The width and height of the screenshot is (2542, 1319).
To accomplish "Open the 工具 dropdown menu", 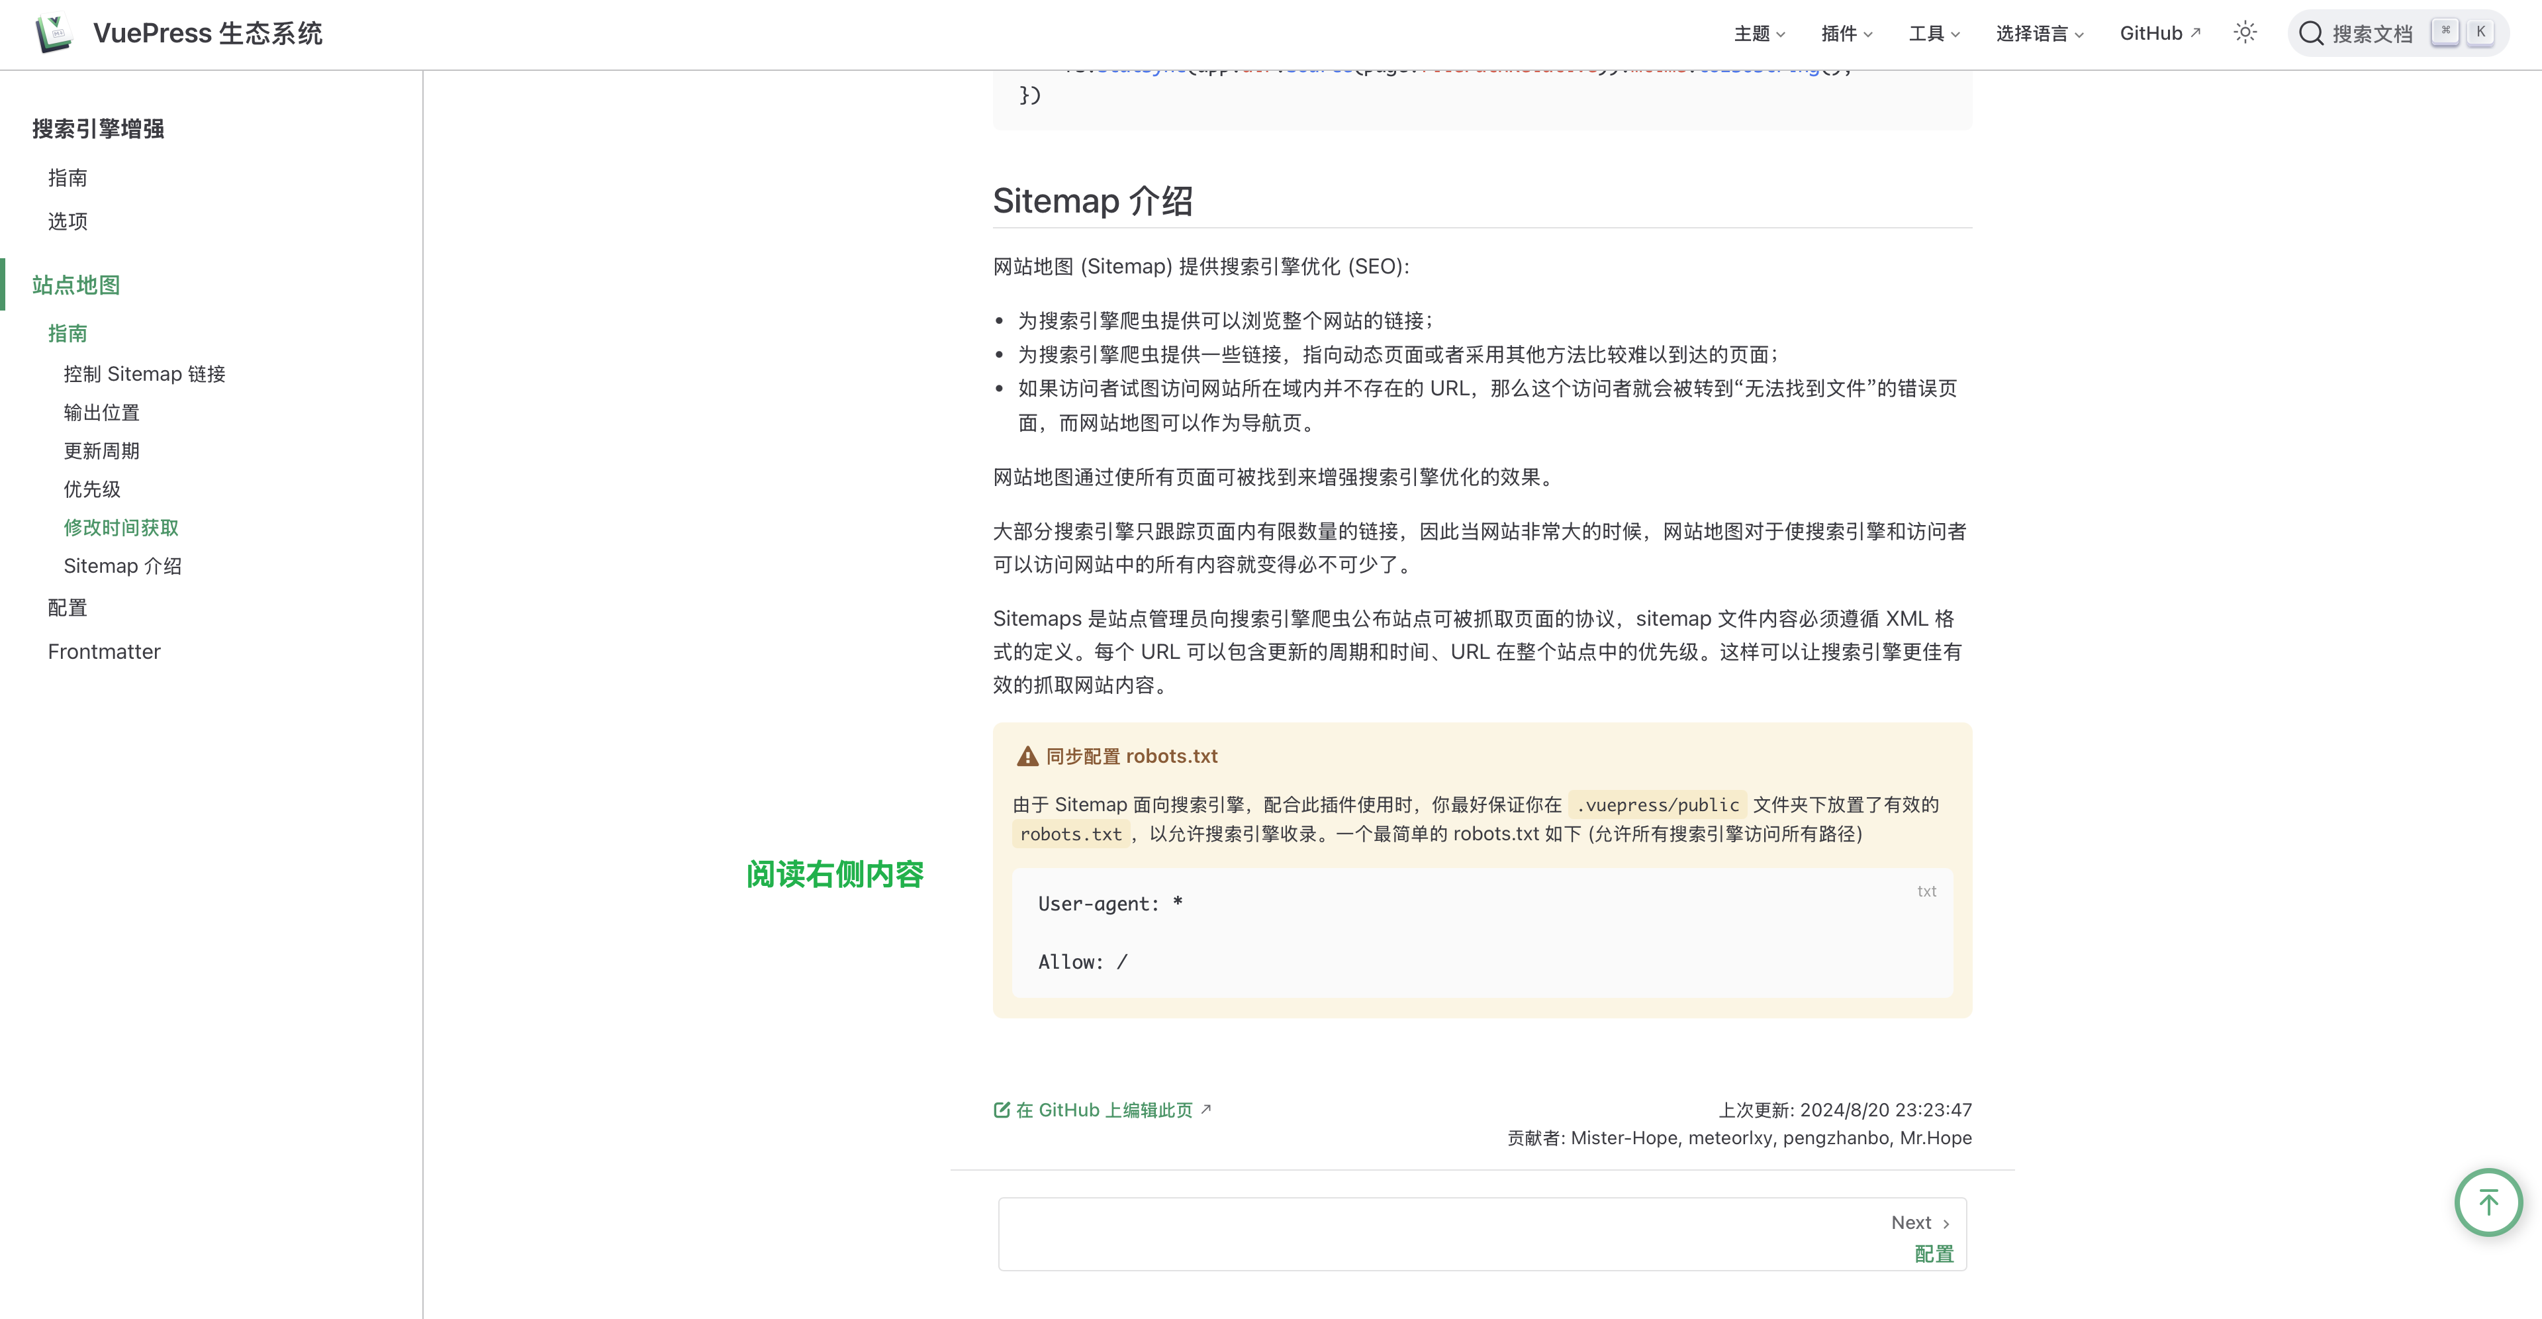I will tap(1933, 34).
